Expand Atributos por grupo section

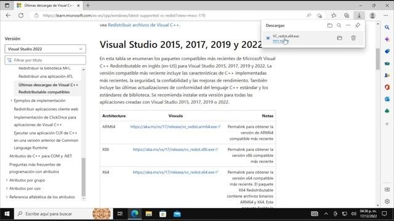pos(7,180)
